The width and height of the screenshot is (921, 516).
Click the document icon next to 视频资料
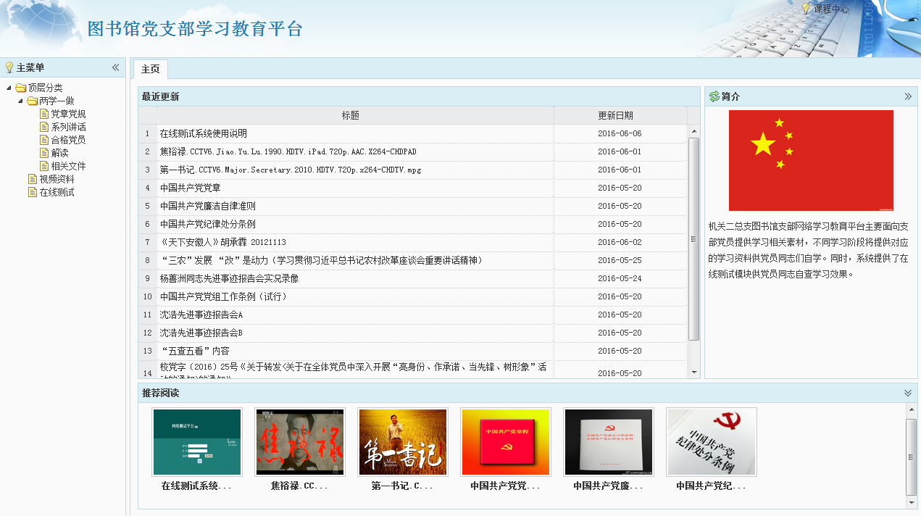pyautogui.click(x=33, y=180)
